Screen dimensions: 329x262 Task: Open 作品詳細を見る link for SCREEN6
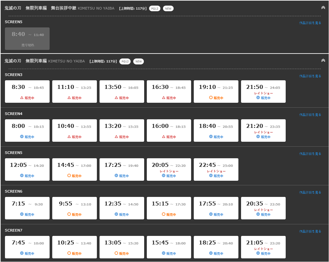[x=310, y=192]
